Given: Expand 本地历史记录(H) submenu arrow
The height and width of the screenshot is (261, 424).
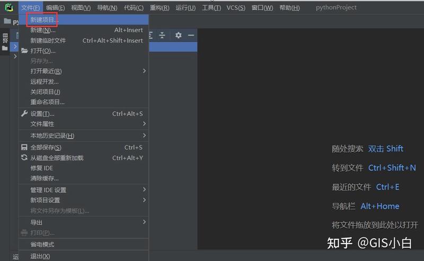Looking at the screenshot, I should 144,135.
